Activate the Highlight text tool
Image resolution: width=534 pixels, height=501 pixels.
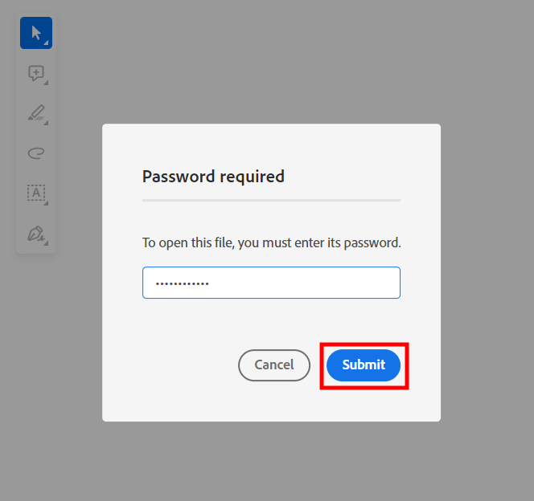click(35, 113)
